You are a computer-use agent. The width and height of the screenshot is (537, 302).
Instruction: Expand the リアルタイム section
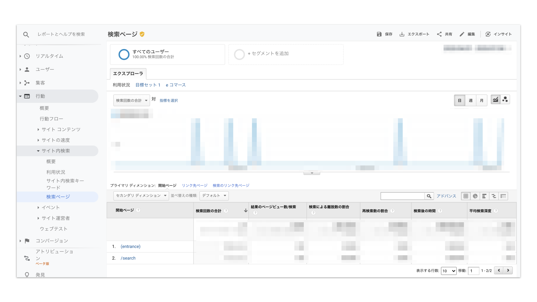[x=20, y=56]
